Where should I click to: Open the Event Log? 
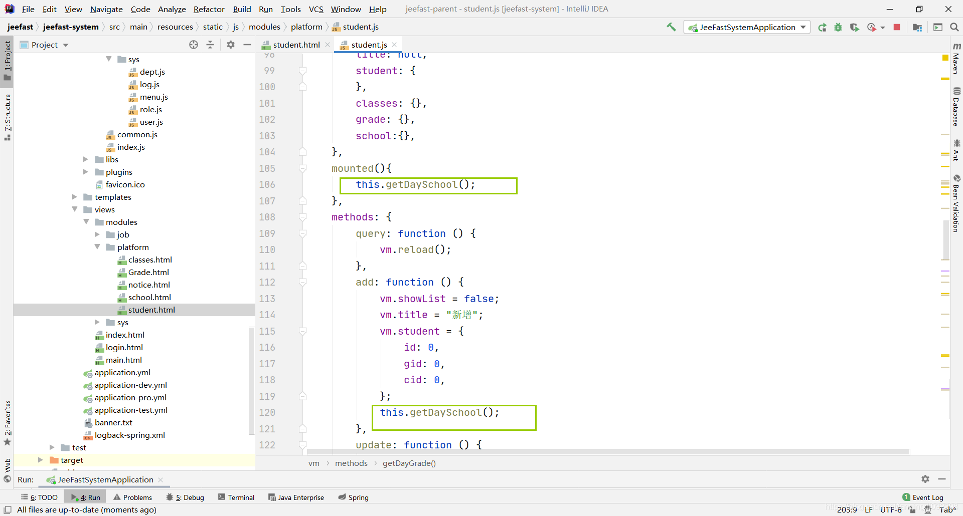(x=923, y=497)
